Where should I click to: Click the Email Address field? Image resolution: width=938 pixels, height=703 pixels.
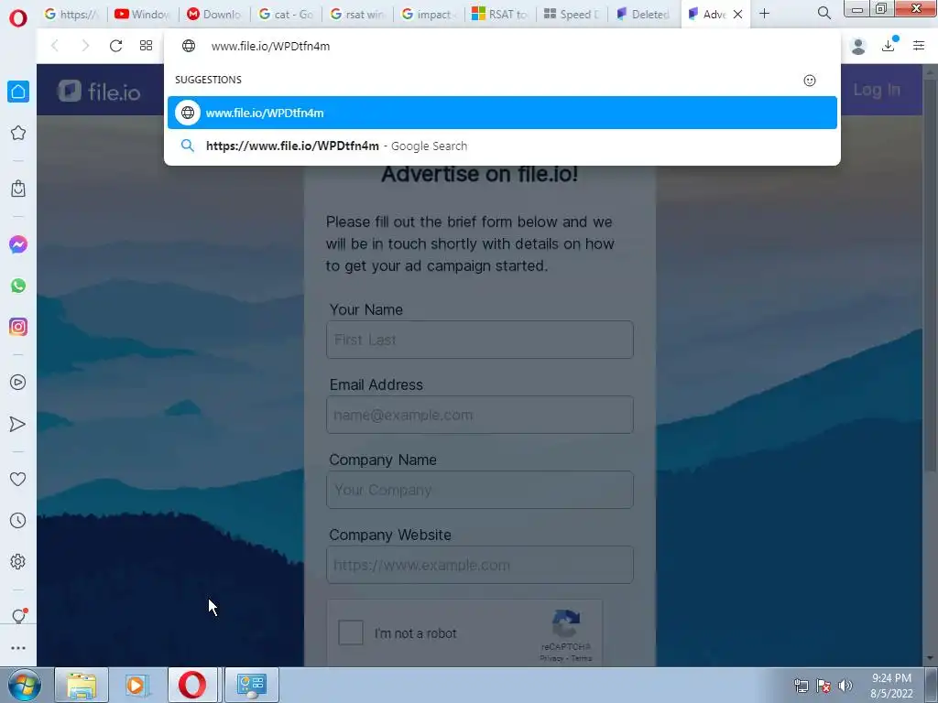coord(480,415)
